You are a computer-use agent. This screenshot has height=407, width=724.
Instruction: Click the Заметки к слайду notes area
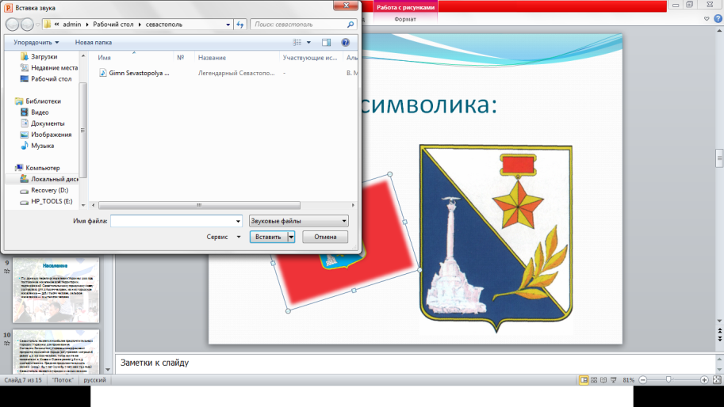point(416,363)
